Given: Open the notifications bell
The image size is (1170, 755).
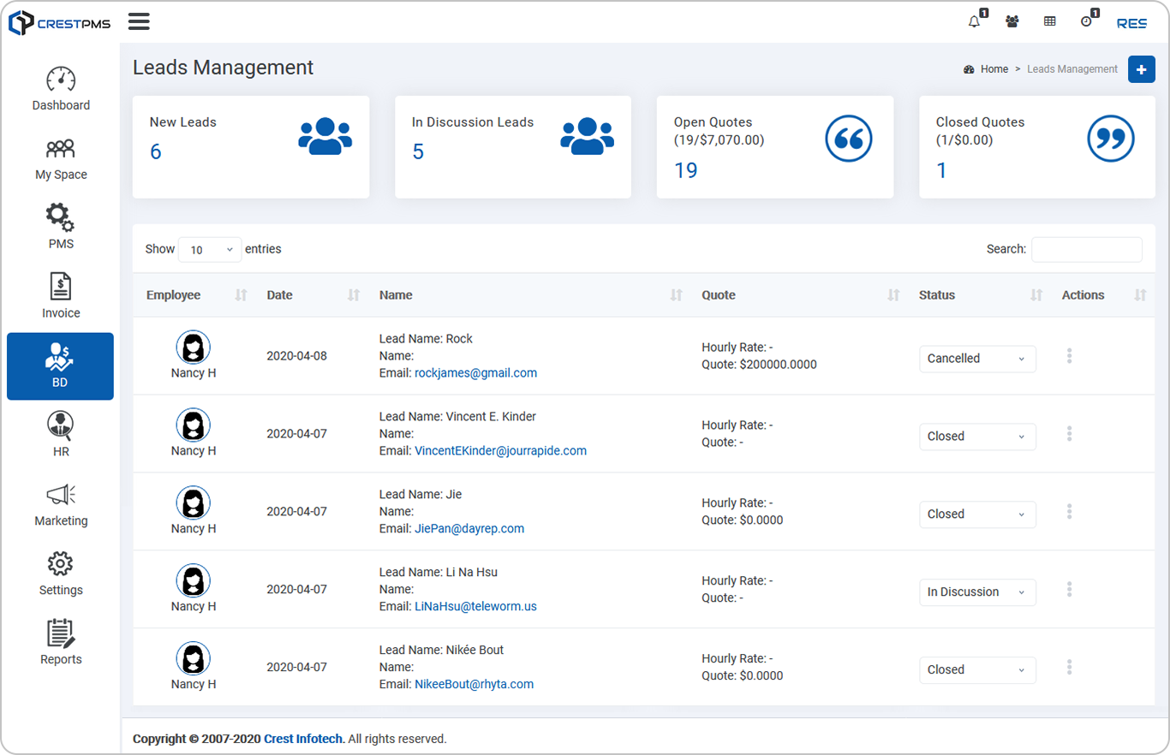Looking at the screenshot, I should click(975, 22).
